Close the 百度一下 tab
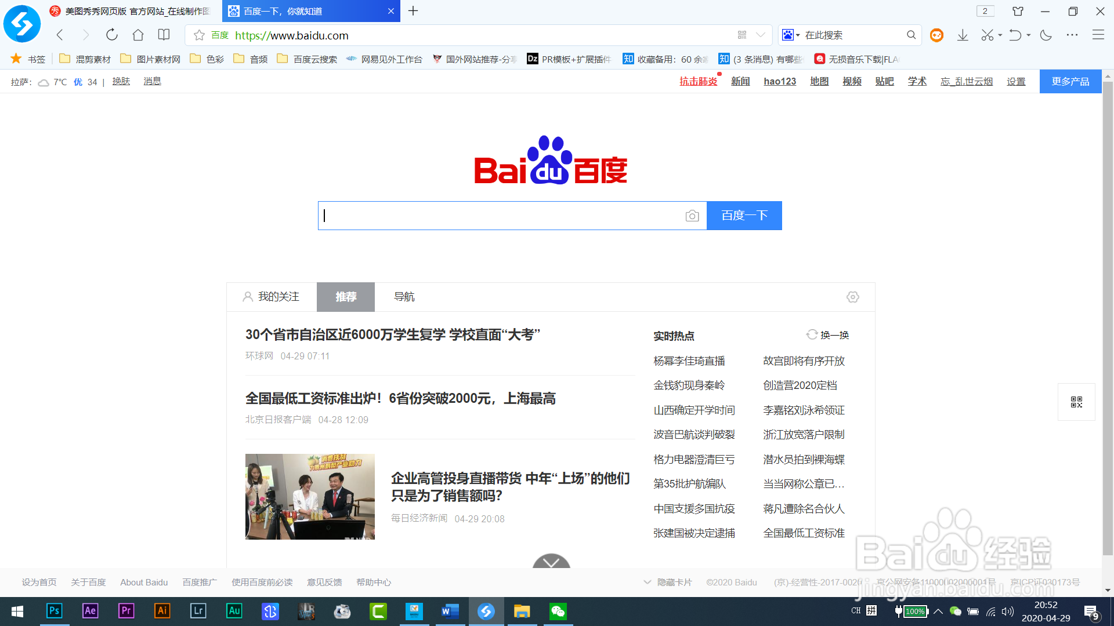The width and height of the screenshot is (1114, 626). (x=391, y=11)
